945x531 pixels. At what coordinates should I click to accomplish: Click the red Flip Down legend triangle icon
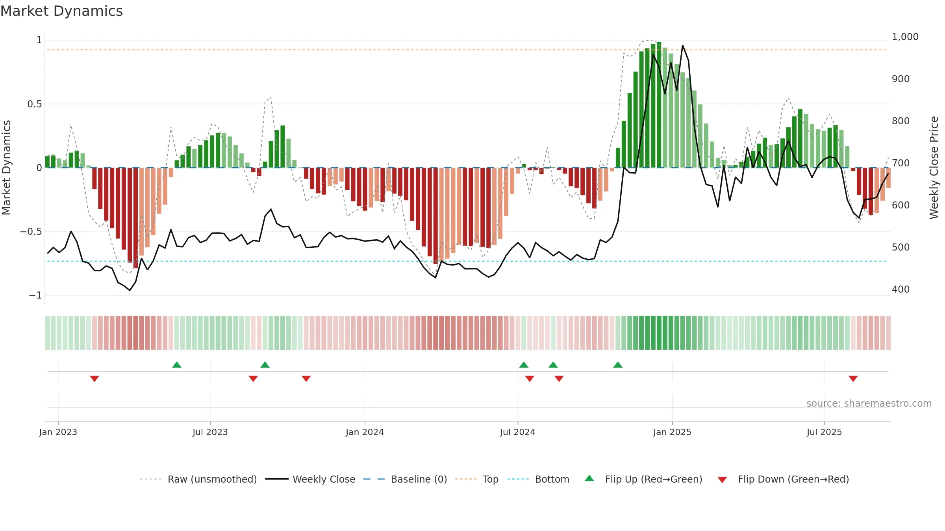click(x=722, y=480)
